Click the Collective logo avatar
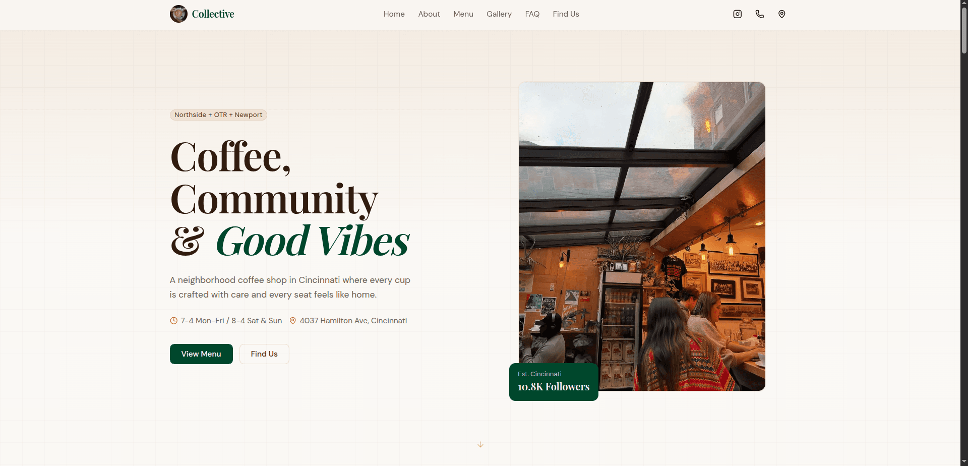This screenshot has height=466, width=968. pyautogui.click(x=178, y=14)
